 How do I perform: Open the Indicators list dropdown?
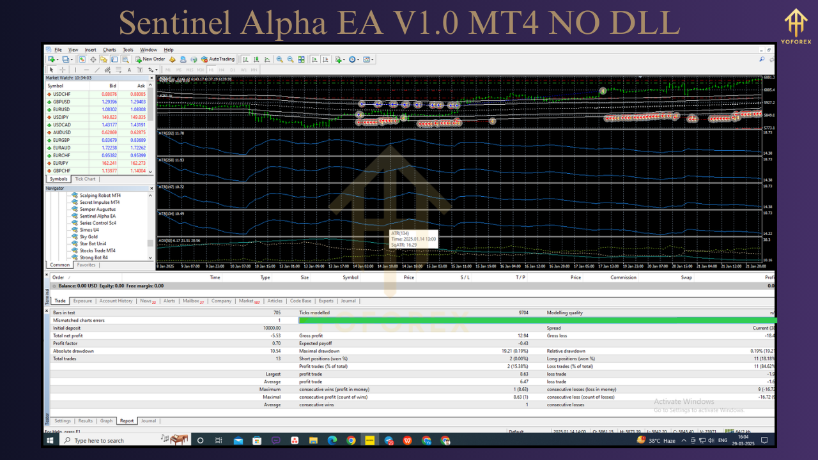click(x=339, y=59)
